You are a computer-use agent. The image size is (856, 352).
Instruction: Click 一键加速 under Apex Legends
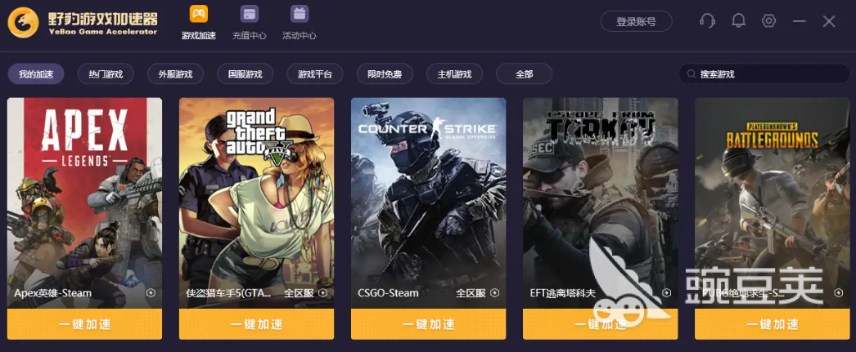pyautogui.click(x=84, y=324)
